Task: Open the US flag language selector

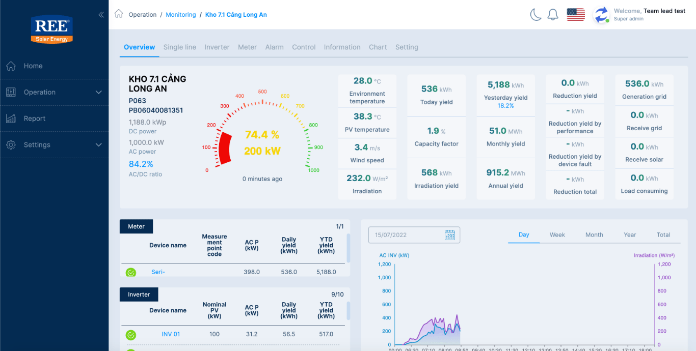Action: (575, 15)
